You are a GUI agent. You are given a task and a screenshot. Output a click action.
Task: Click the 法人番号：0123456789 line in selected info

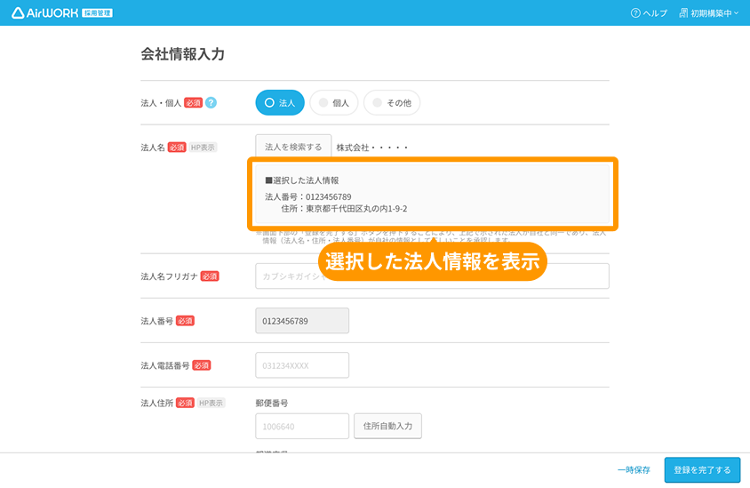pos(308,196)
